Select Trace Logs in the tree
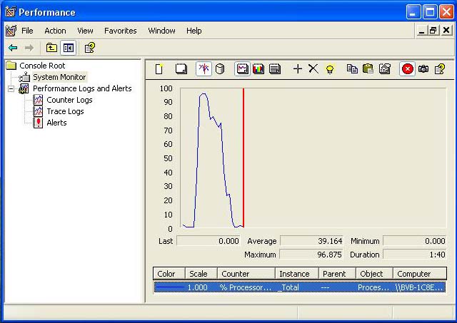 tap(65, 111)
